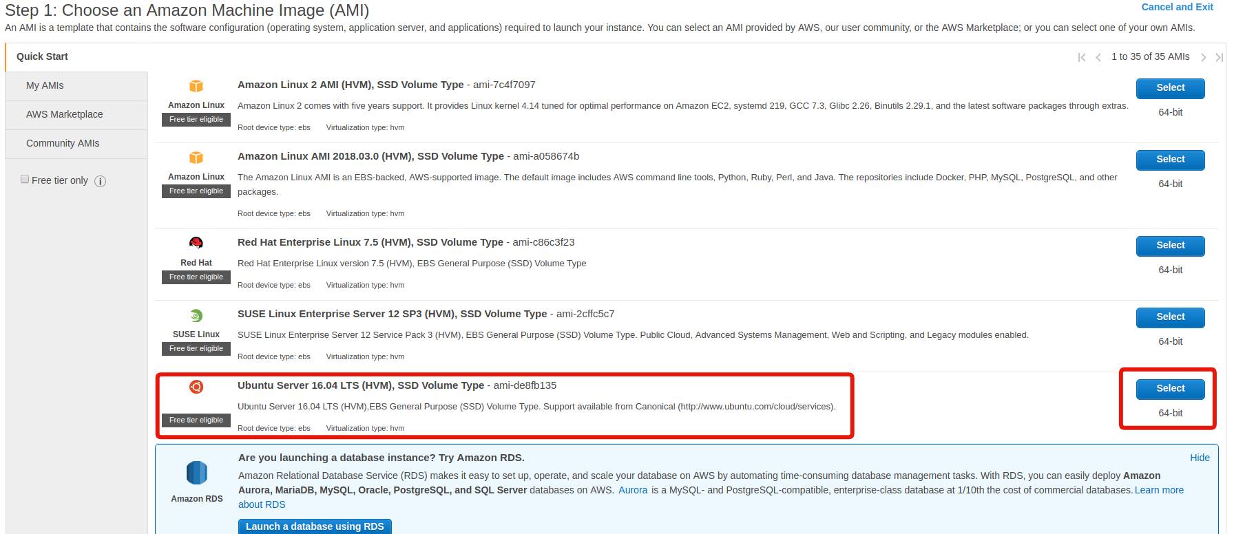Go to first page of AMIs
The width and height of the screenshot is (1234, 534).
1082,57
